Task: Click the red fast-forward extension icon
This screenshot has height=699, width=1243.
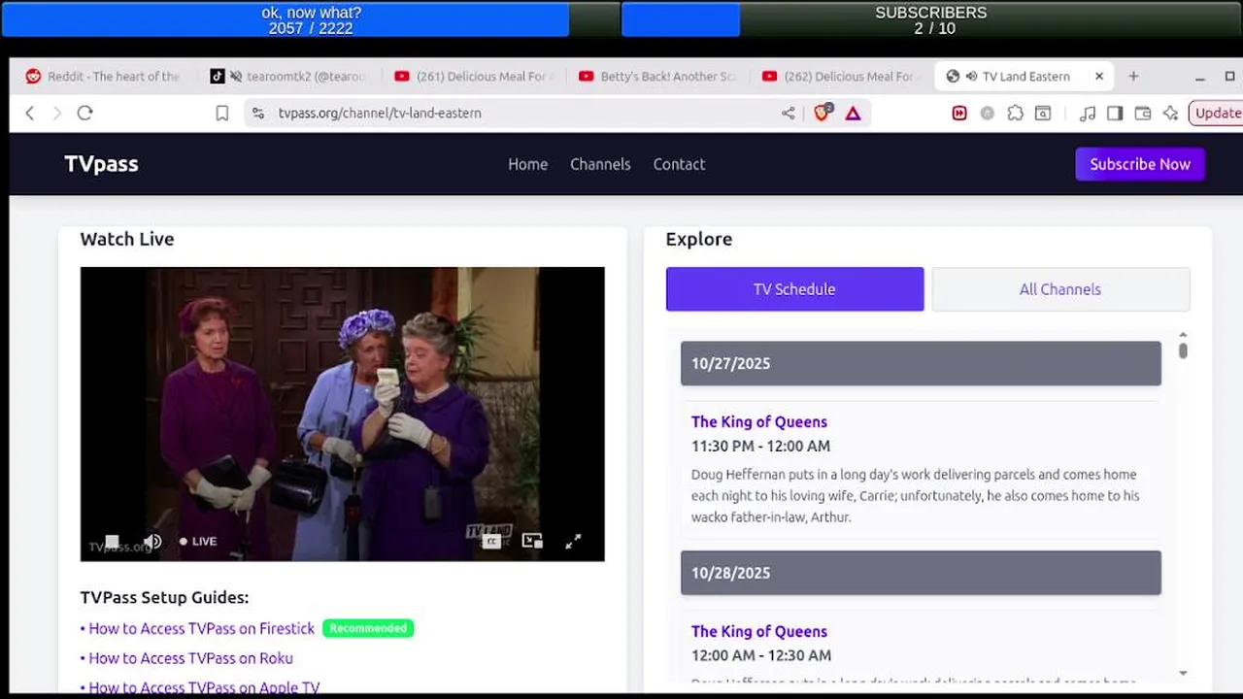Action: pos(959,113)
